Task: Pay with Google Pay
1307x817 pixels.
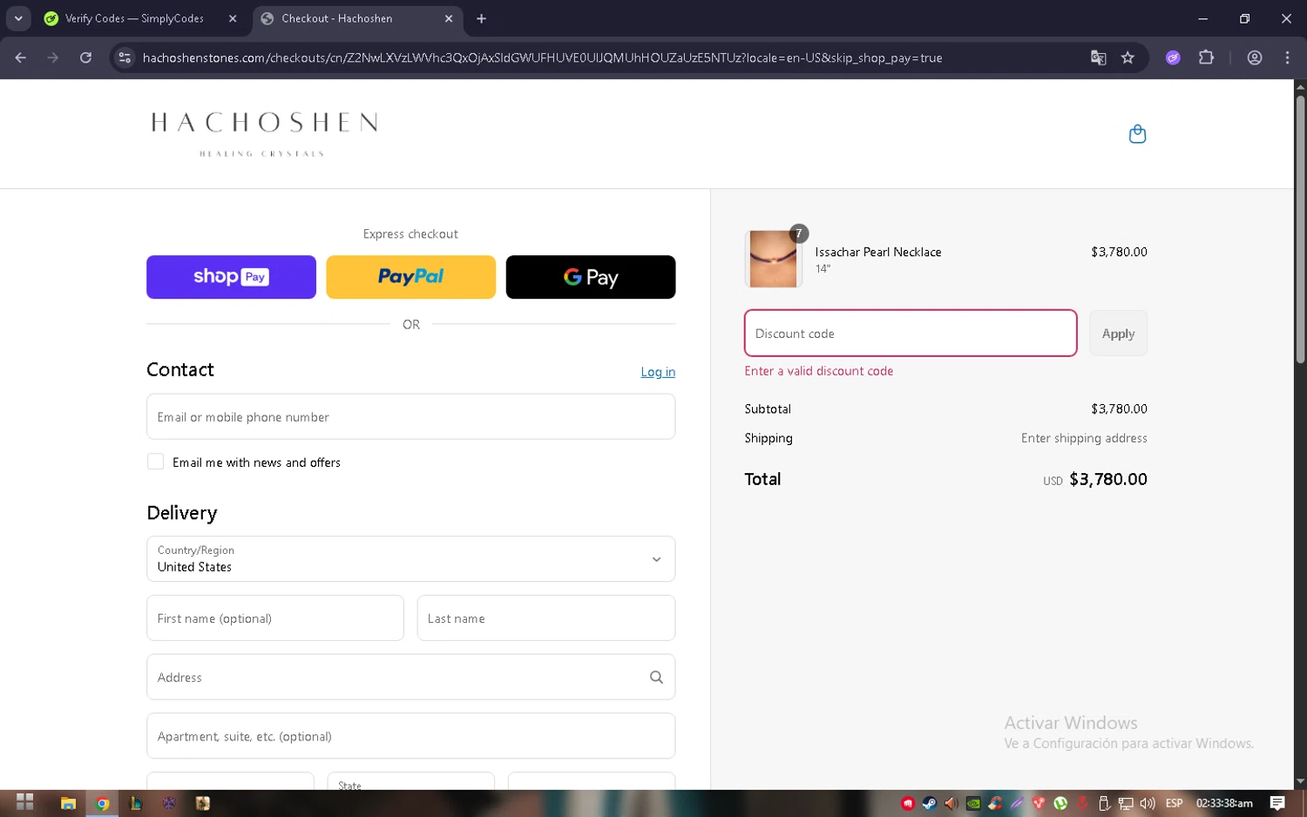Action: click(x=591, y=277)
